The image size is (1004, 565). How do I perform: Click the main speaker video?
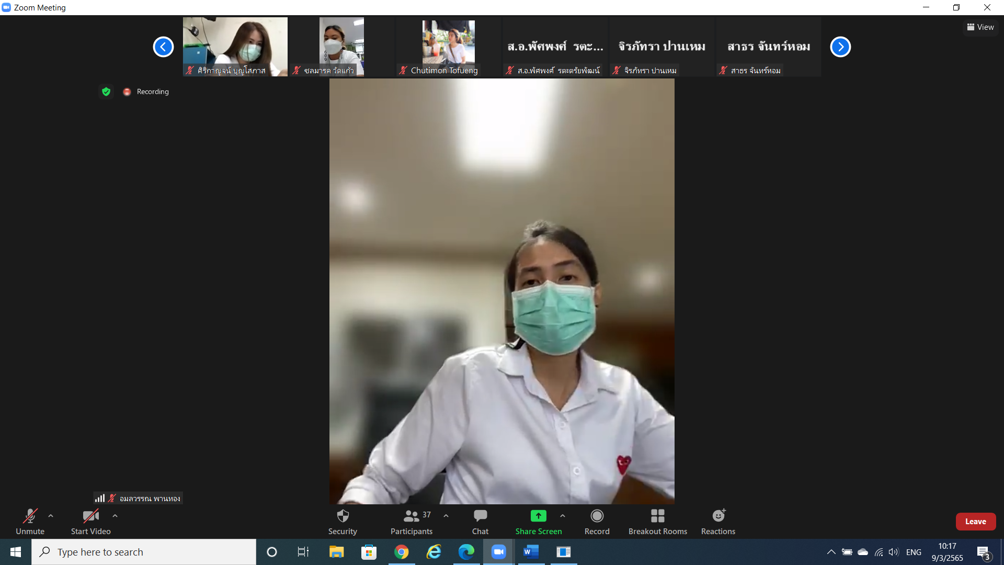[x=501, y=291]
